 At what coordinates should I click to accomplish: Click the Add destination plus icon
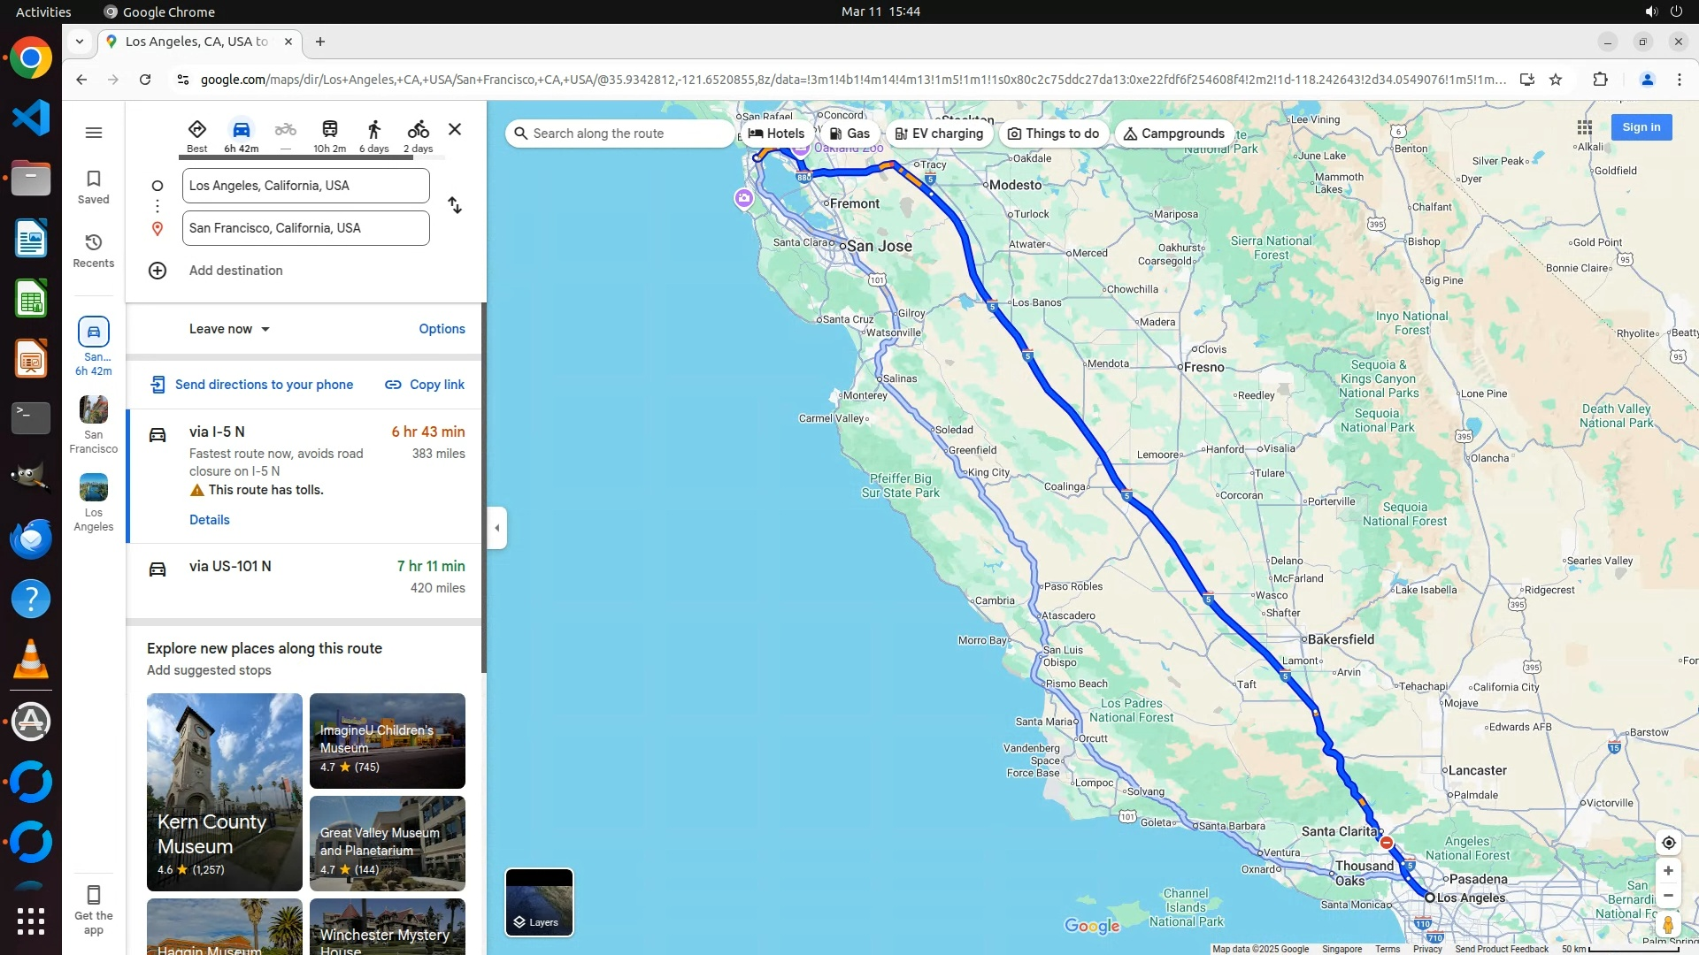pyautogui.click(x=158, y=271)
